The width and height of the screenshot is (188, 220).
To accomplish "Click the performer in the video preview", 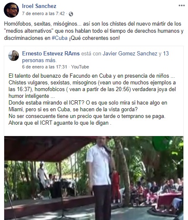I will (x=100, y=178).
